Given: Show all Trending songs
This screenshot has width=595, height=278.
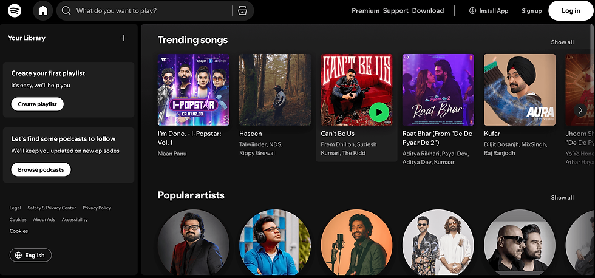Looking at the screenshot, I should 562,42.
